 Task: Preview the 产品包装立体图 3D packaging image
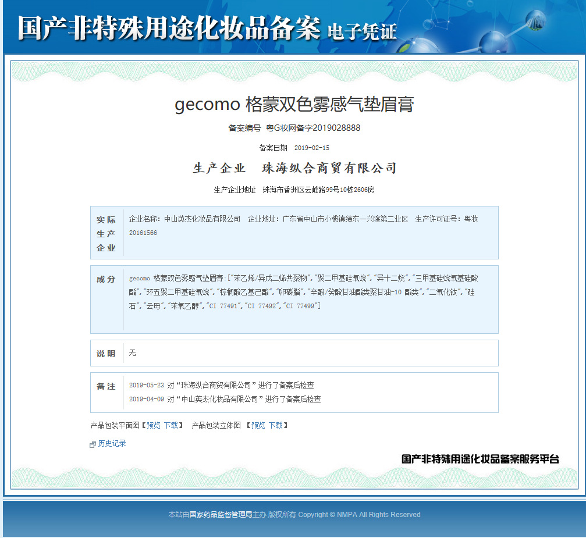(258, 425)
